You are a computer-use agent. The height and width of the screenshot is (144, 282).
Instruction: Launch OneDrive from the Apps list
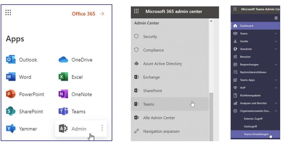[63, 60]
